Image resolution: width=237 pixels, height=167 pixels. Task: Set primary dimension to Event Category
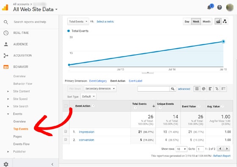coord(98,81)
